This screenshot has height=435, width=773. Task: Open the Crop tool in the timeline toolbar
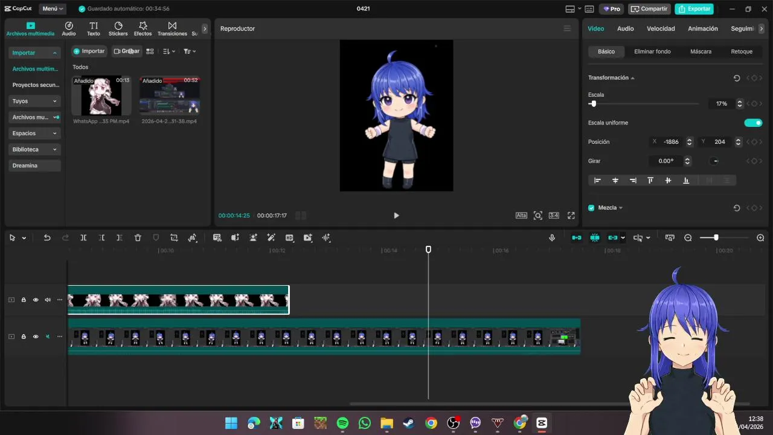[x=174, y=238]
